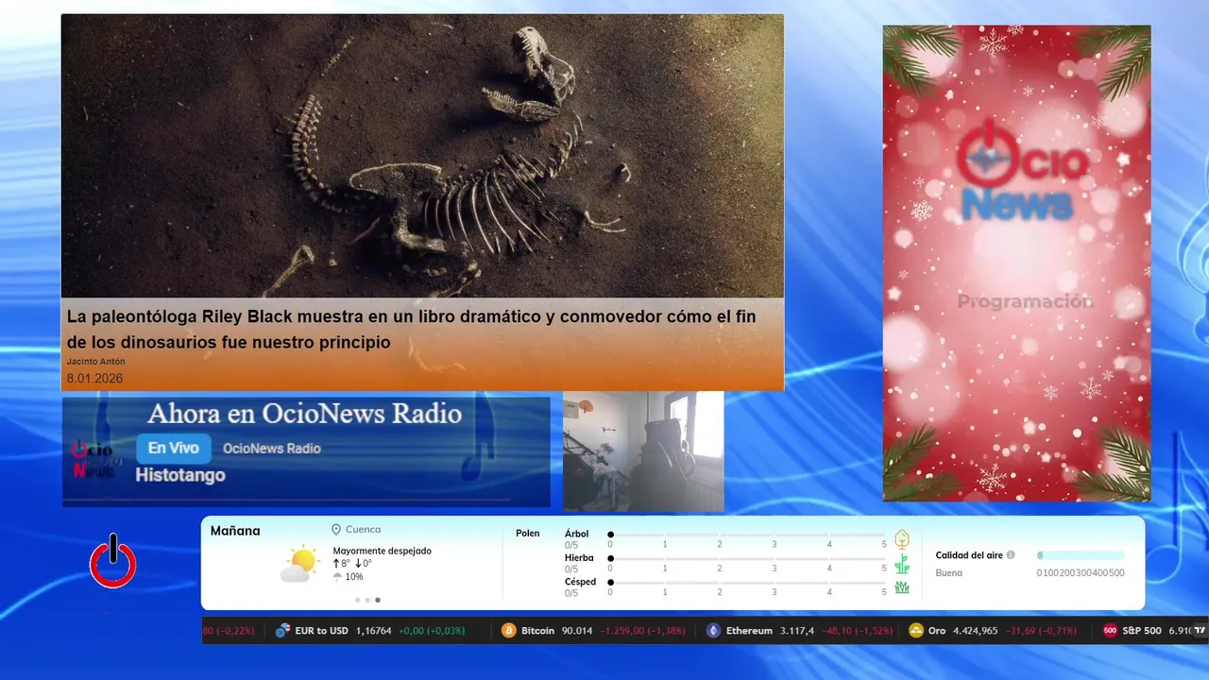Click the Buena air quality rating

[x=949, y=572]
